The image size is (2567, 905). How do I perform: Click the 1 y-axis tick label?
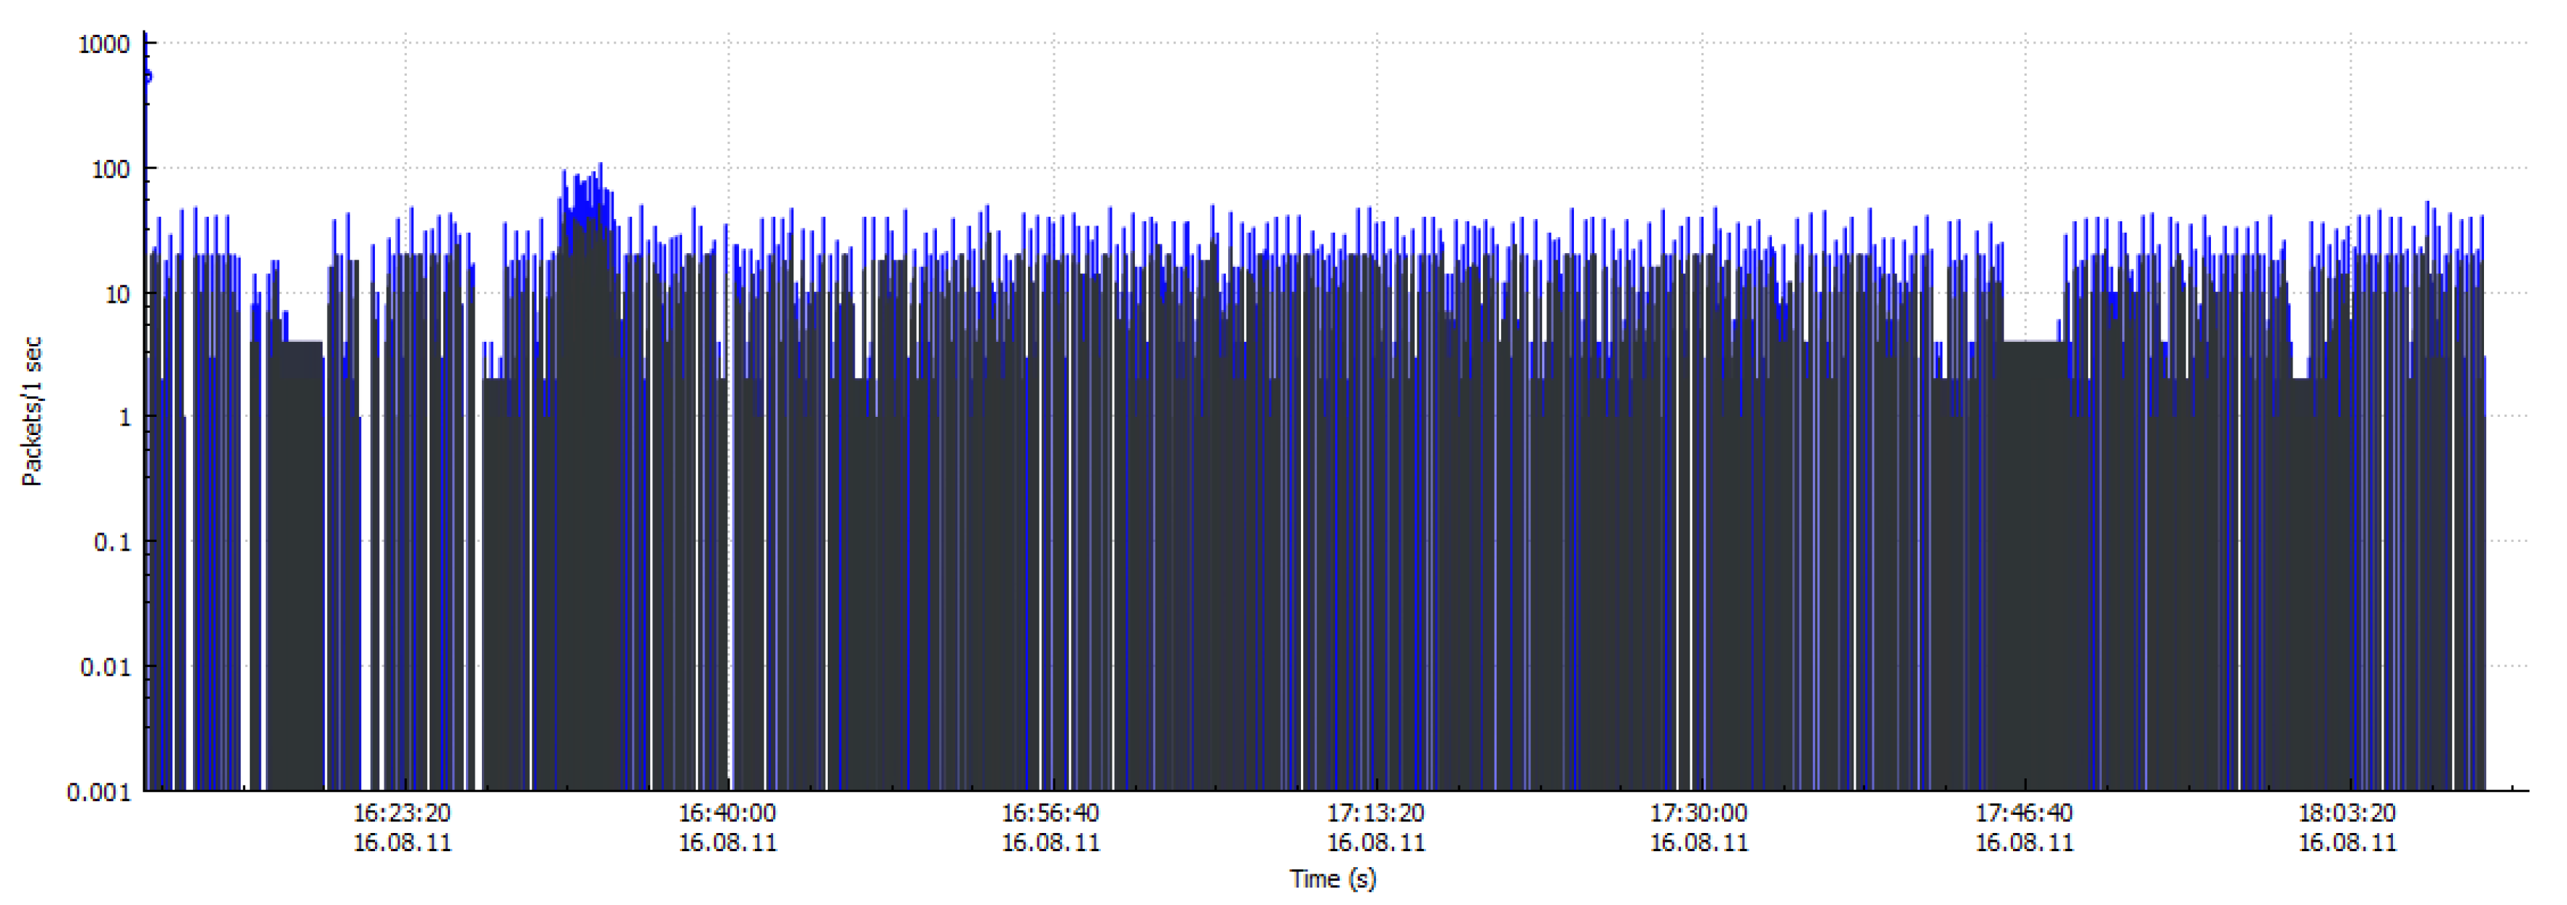coord(124,418)
